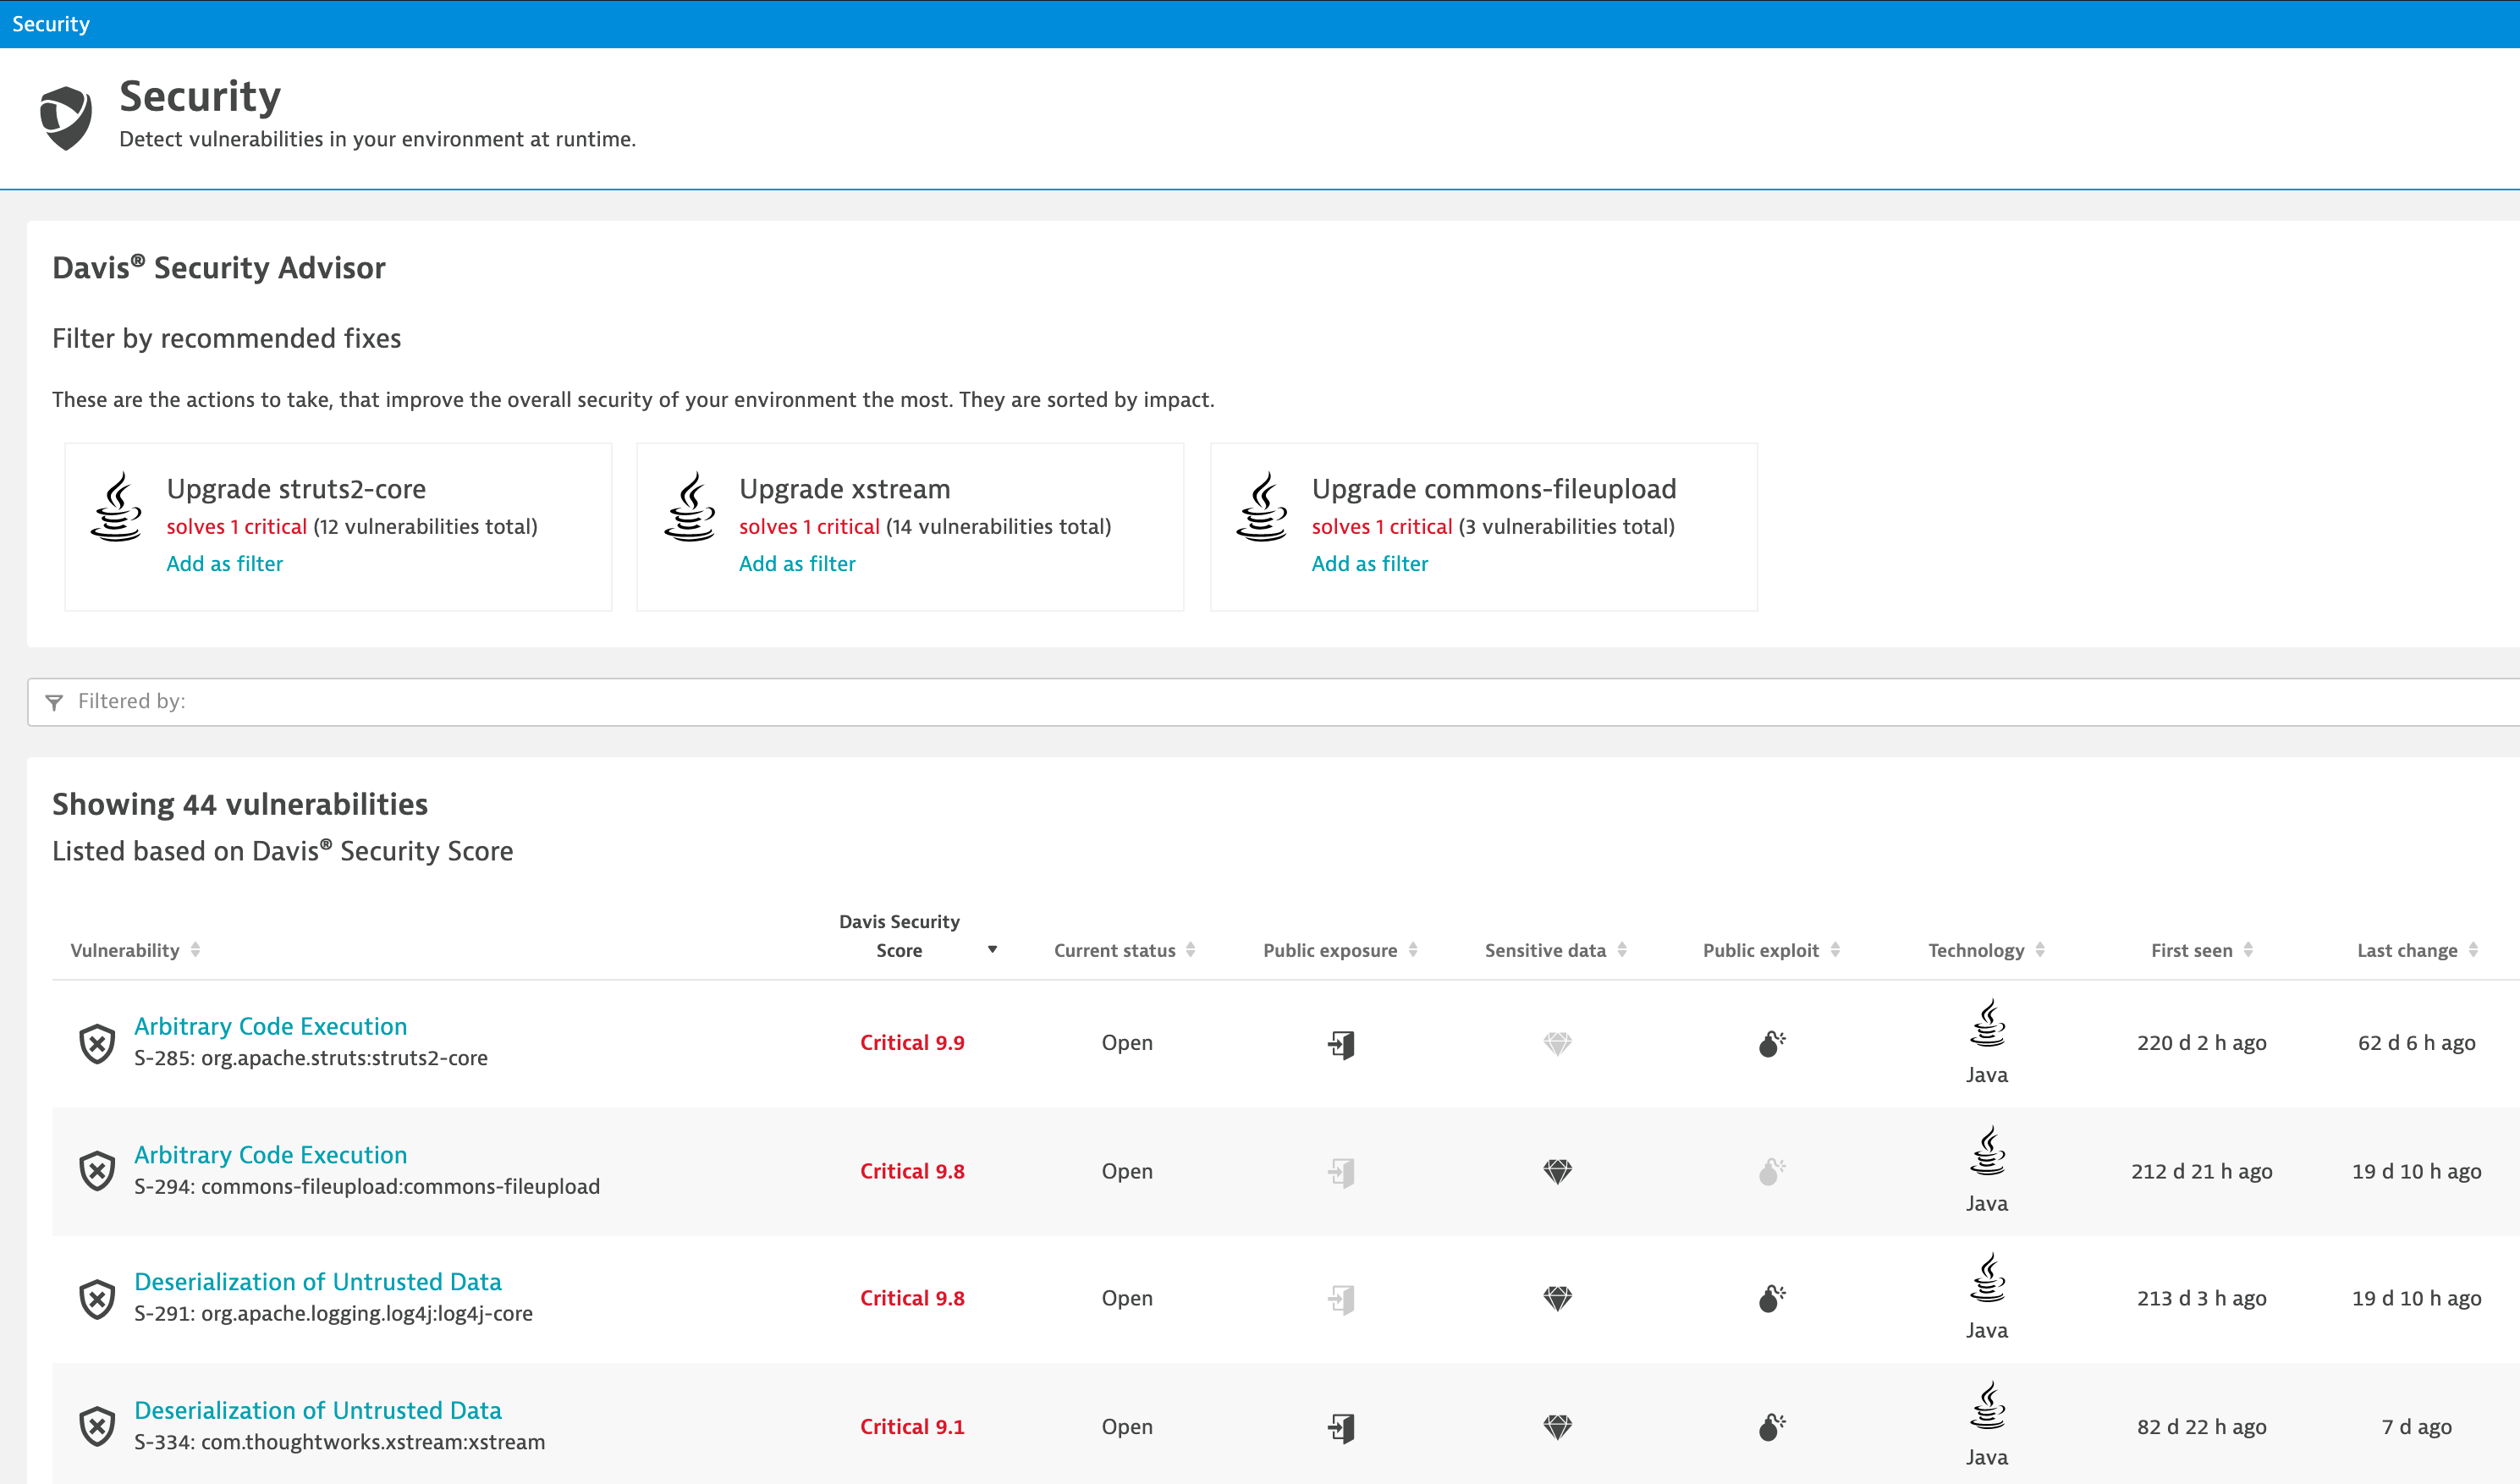
Task: Click Java icon on Upgrade xstream card
Action: click(689, 507)
